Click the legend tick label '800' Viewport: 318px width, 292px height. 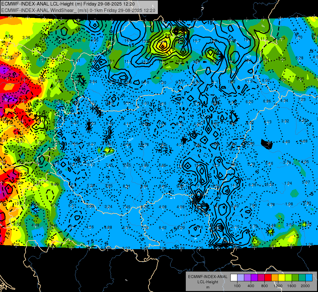[264, 286]
